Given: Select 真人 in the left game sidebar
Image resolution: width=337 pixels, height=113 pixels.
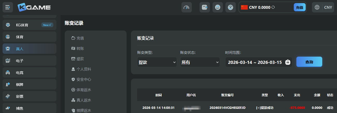Looking at the screenshot, I should point(30,49).
